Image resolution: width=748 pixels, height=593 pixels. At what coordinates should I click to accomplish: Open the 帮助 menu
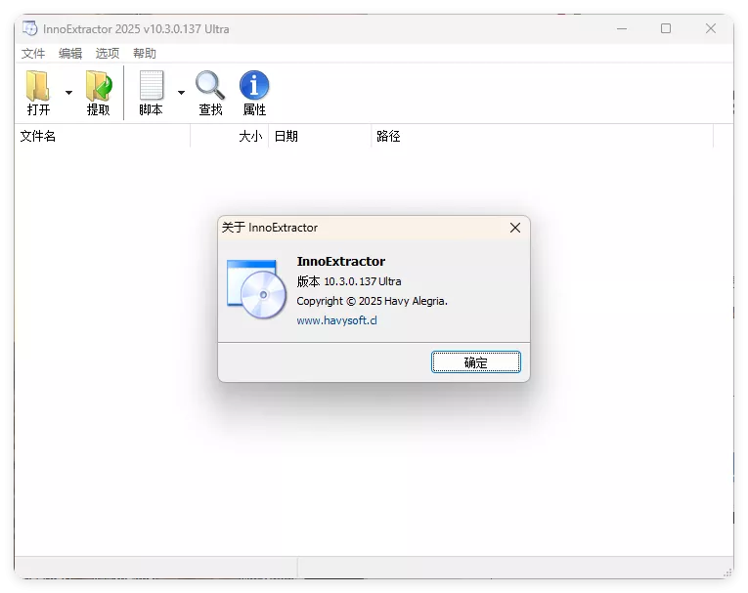coord(145,53)
